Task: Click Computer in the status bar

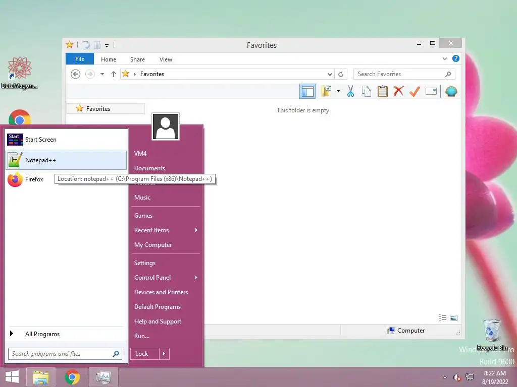Action: click(406, 331)
